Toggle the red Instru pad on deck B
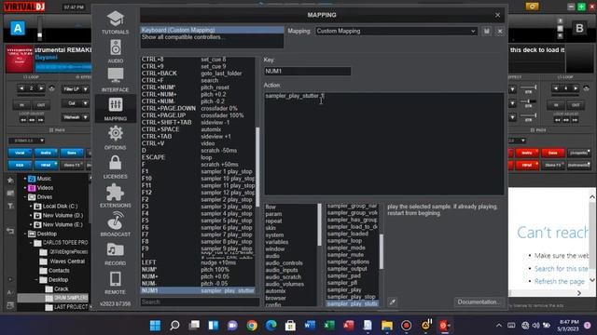The width and height of the screenshot is (597, 335). click(x=527, y=153)
